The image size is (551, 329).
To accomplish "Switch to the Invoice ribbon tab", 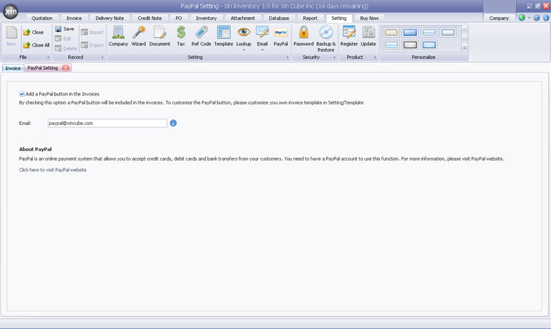I will 74,19.
